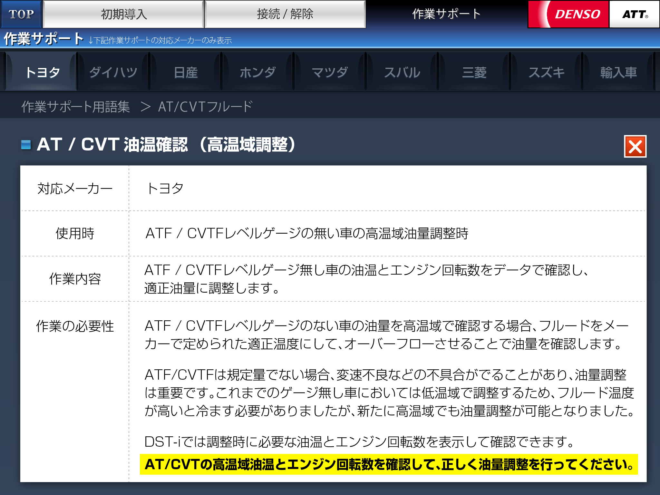Image resolution: width=660 pixels, height=495 pixels.
Task: Select the スバル manufacturer tab
Action: click(x=402, y=72)
